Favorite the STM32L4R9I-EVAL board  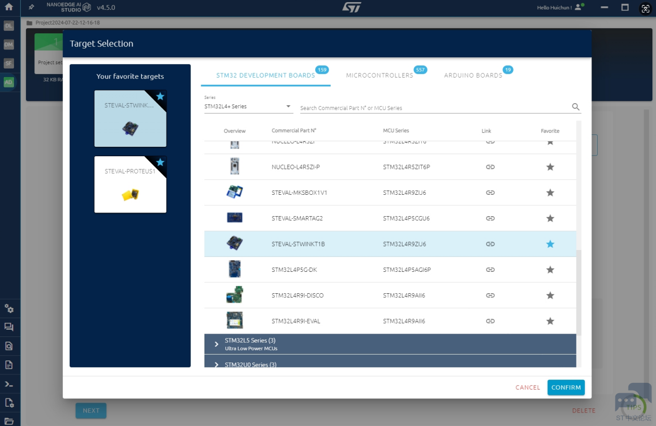pos(550,321)
